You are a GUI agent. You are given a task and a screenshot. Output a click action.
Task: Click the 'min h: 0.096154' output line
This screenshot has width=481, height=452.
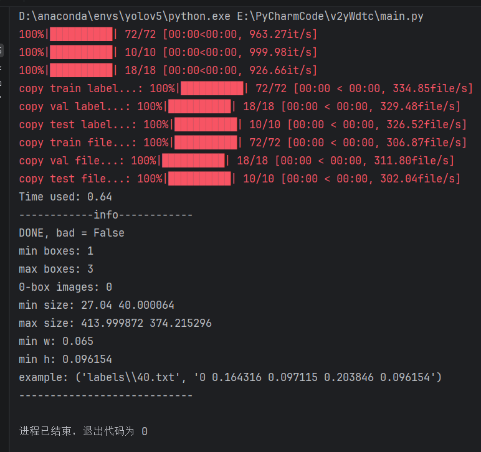65,359
